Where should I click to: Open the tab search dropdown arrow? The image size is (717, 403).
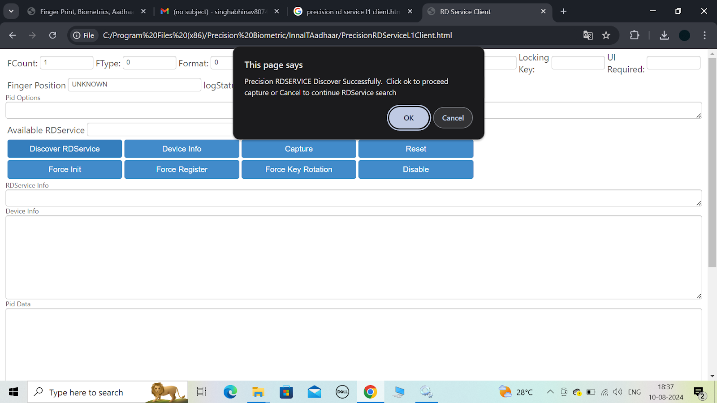11,12
